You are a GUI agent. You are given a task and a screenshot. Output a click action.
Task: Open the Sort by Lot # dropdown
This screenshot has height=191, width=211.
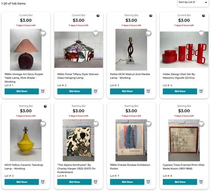pos(193,3)
